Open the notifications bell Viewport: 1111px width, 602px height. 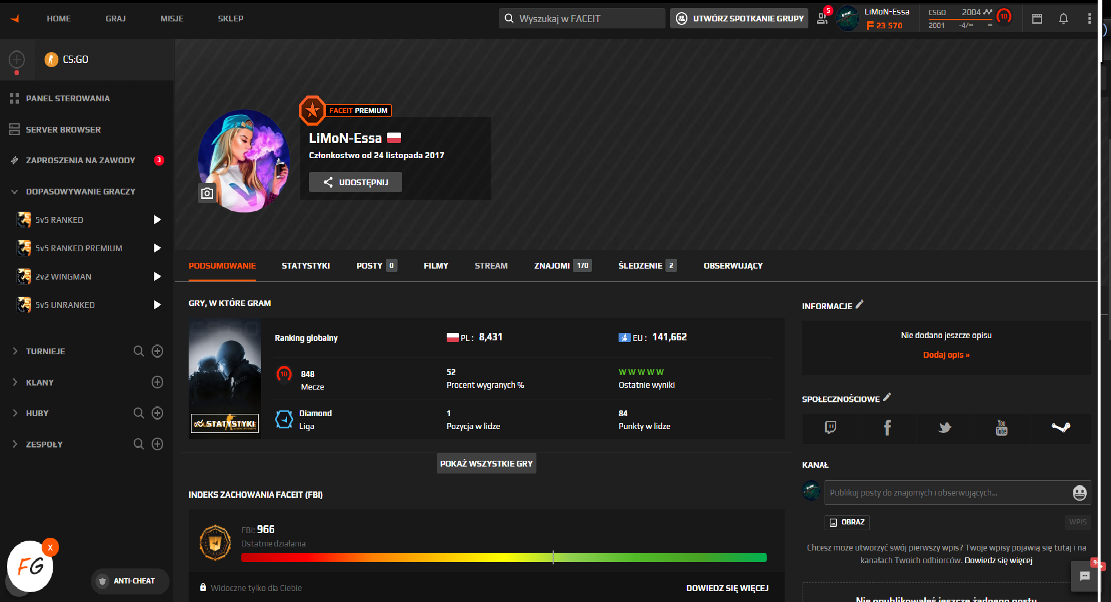(1064, 19)
